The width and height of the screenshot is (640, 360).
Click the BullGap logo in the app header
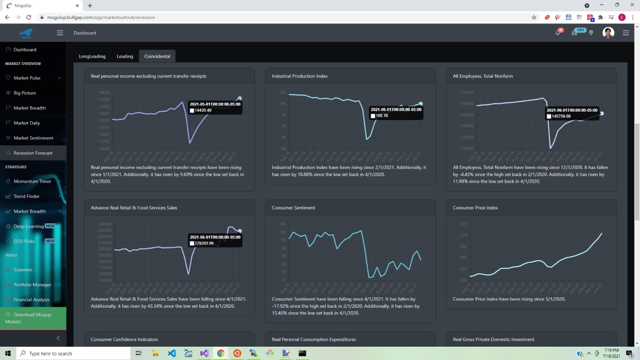click(x=26, y=33)
